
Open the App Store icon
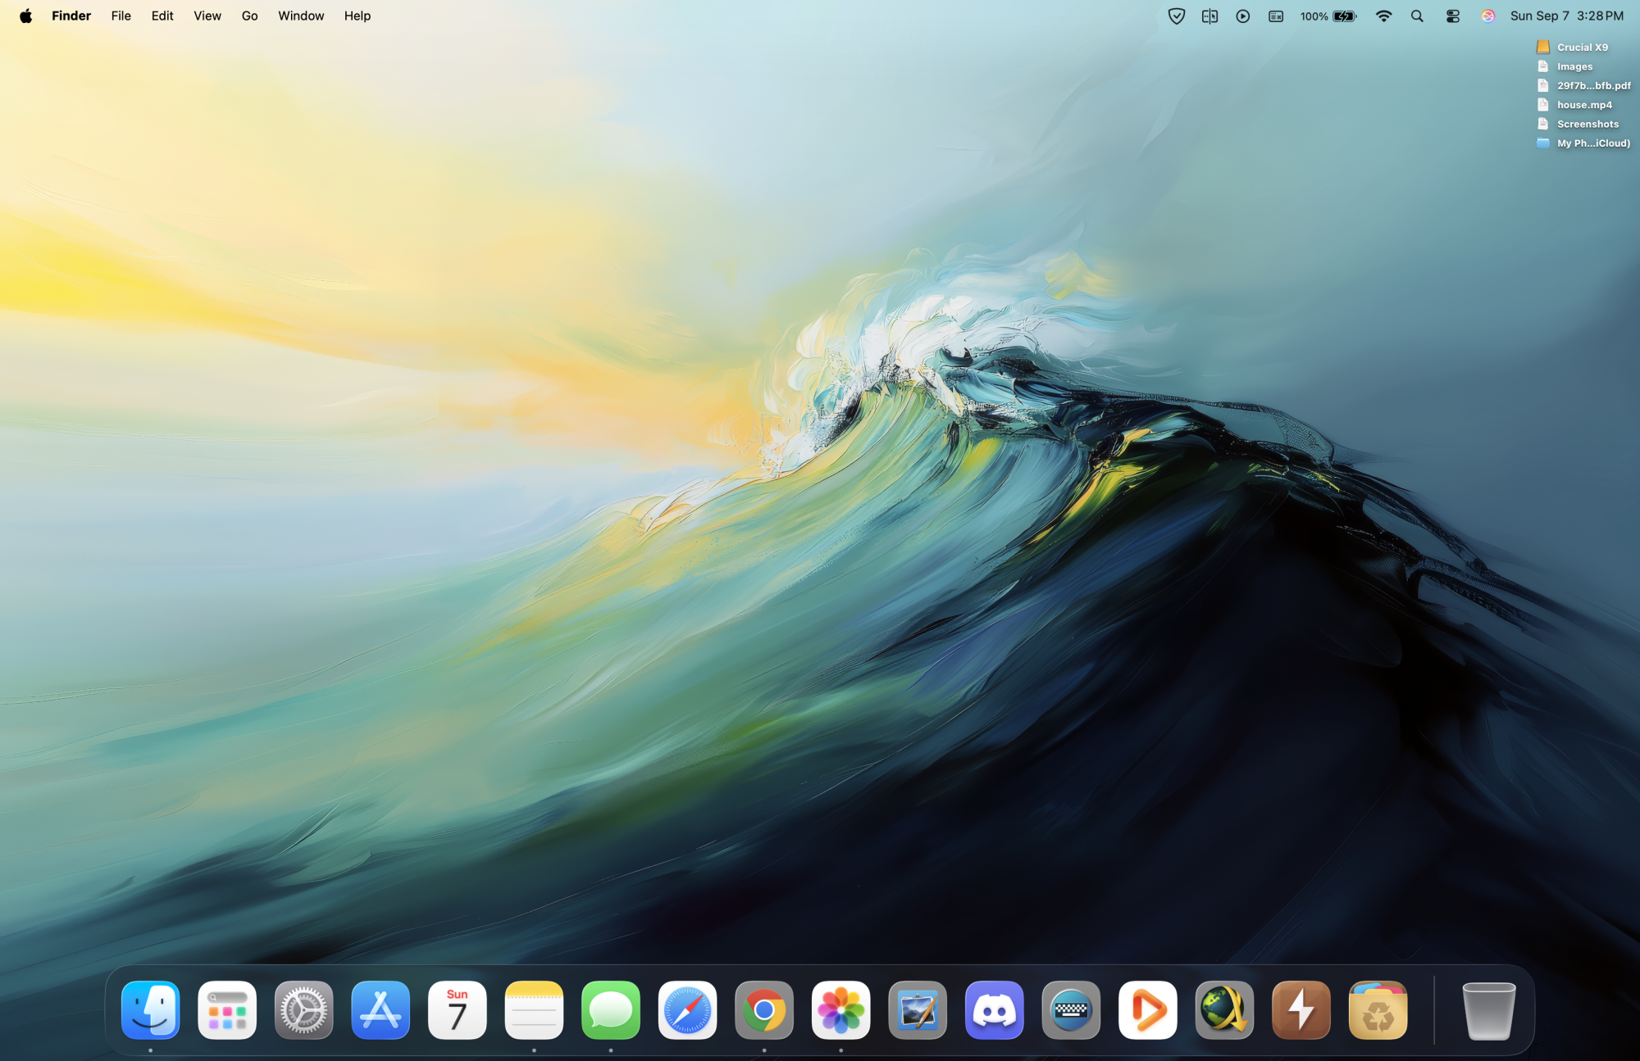(x=380, y=1009)
